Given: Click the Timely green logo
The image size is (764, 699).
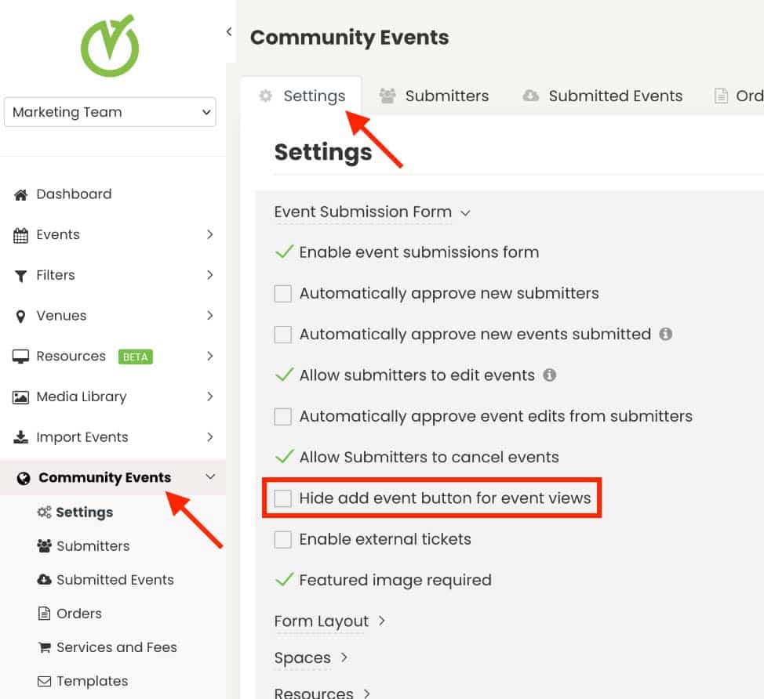Looking at the screenshot, I should pos(110,45).
